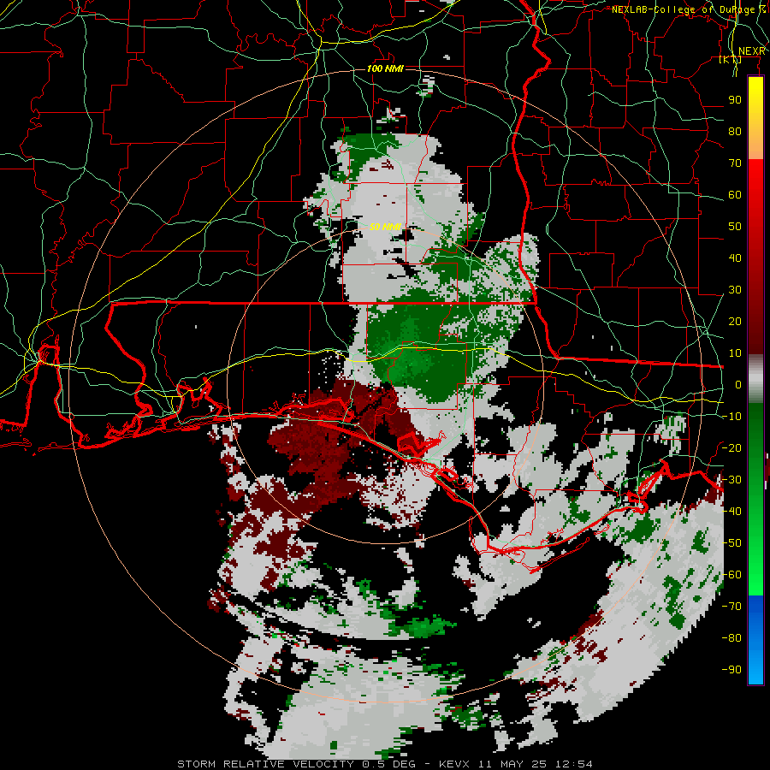Click the 50 value on the velocity scale

pos(735,227)
